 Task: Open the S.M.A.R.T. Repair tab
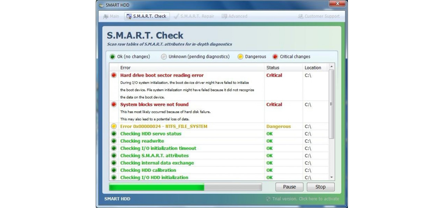[194, 16]
